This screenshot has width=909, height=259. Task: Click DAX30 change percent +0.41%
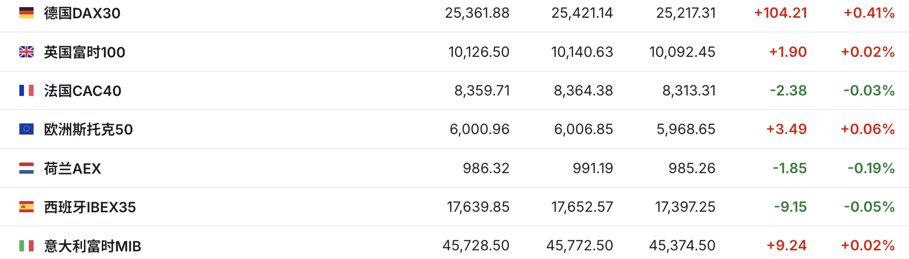(x=869, y=13)
